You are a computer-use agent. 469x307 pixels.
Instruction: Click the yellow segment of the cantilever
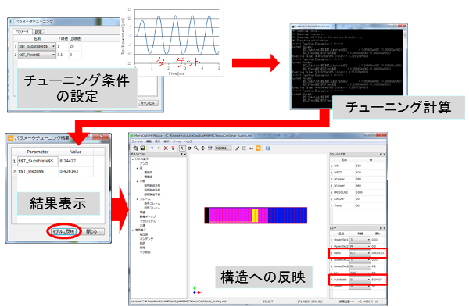tap(255, 216)
